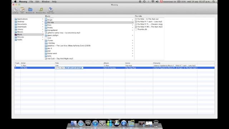
Task: Click the In The Ayer title edit field
Action: click(69, 68)
